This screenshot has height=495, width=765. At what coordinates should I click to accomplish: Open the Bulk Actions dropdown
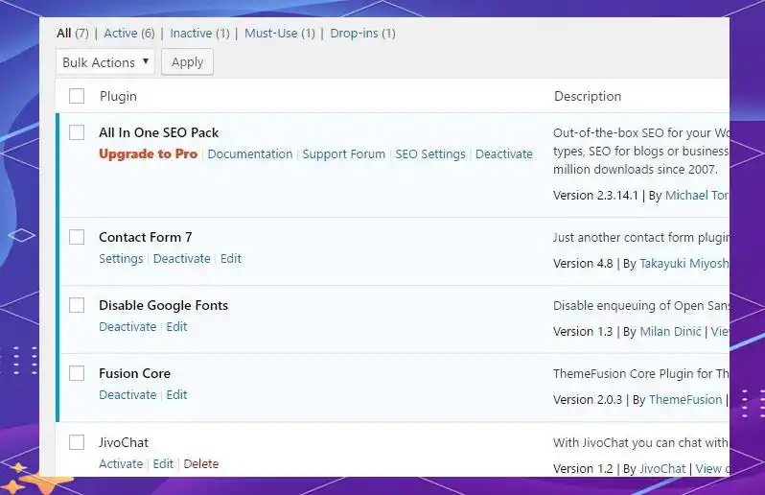click(104, 62)
